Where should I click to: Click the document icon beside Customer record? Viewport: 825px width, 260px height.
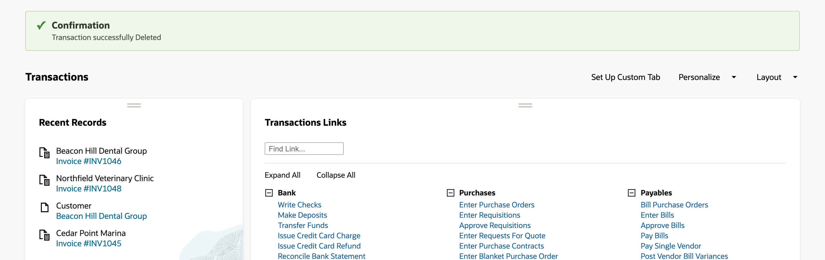44,207
